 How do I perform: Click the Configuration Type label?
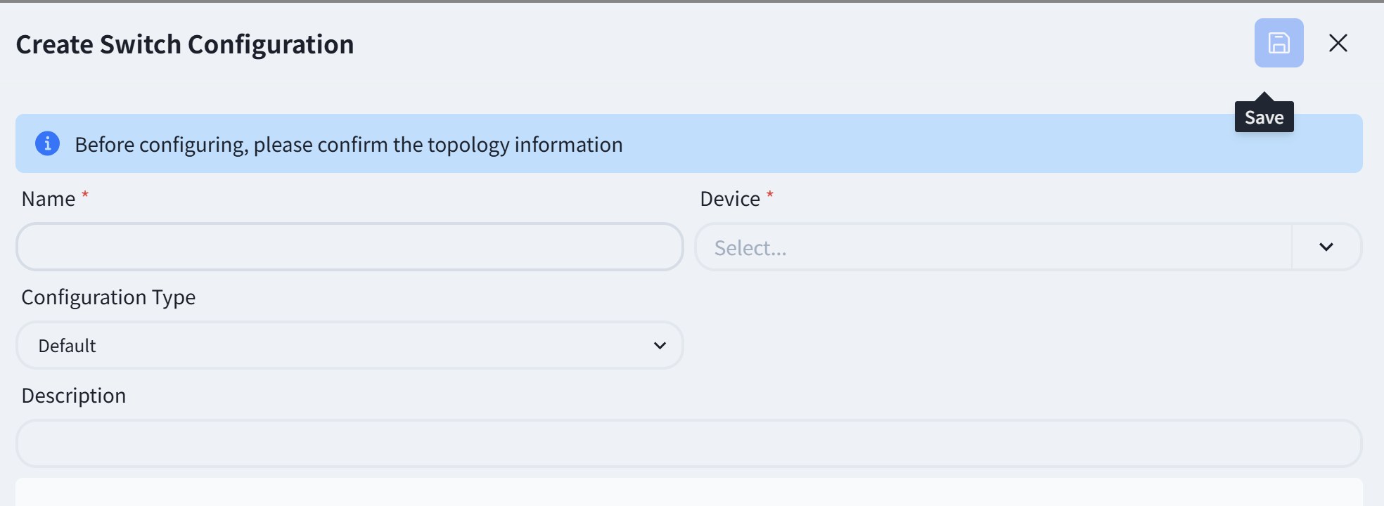pyautogui.click(x=108, y=297)
